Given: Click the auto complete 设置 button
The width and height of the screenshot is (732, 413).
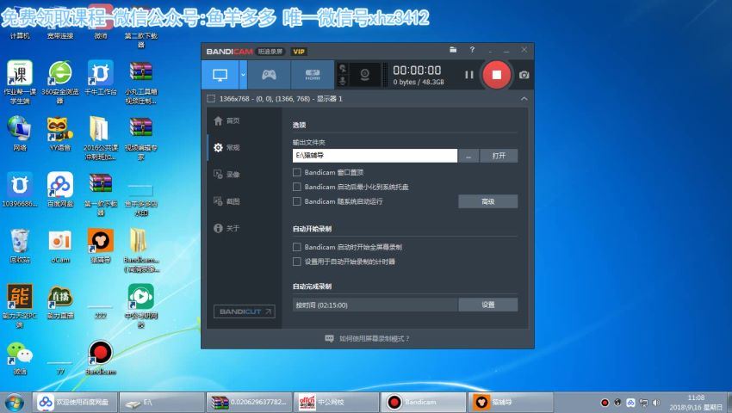Looking at the screenshot, I should coord(487,305).
